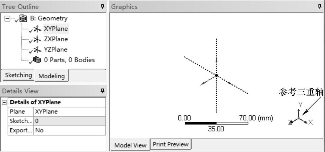Click the YZPlane axis icon
325x152 pixels.
click(x=37, y=50)
